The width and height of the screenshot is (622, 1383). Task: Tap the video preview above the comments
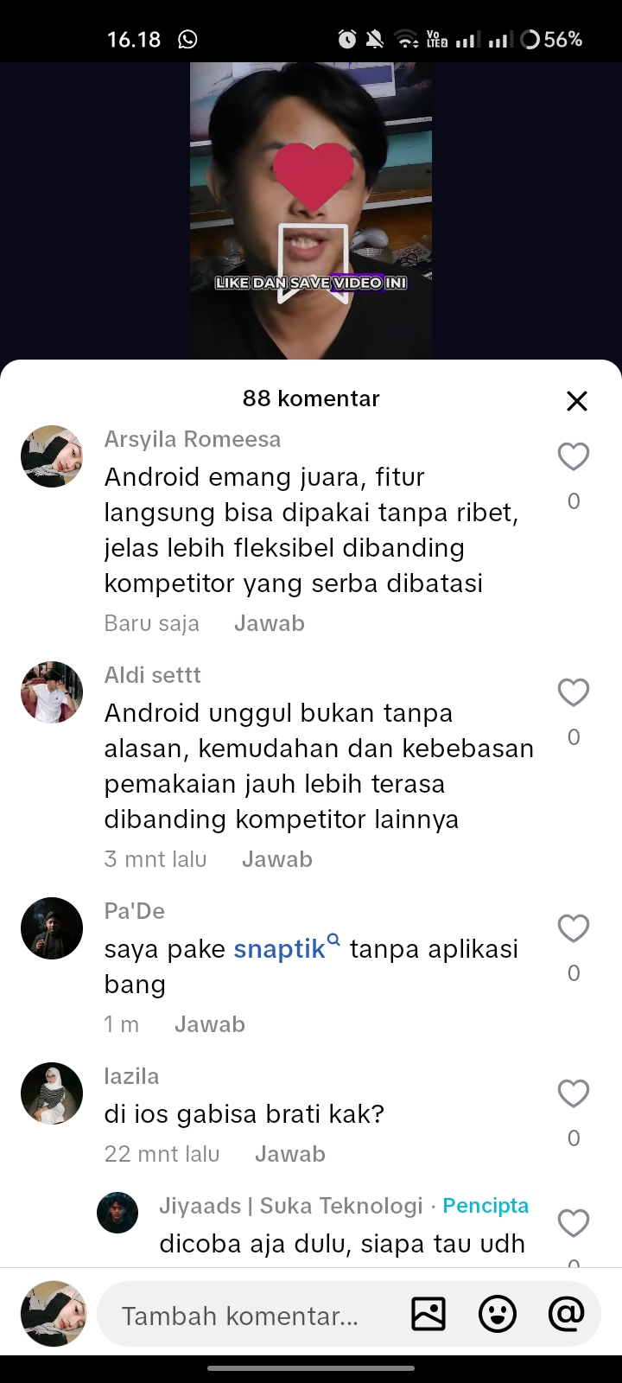(311, 211)
